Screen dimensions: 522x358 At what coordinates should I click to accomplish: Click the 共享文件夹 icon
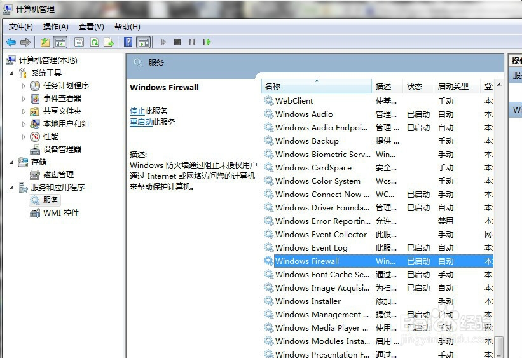point(34,111)
